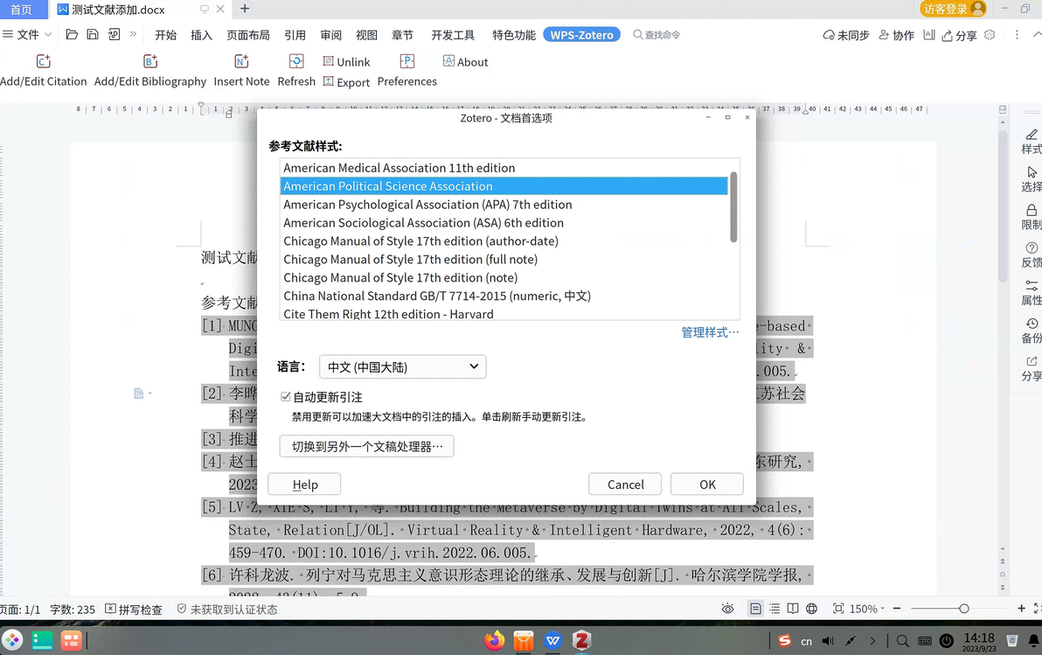The image size is (1042, 655).
Task: Open the 语言 language dropdown
Action: [403, 367]
